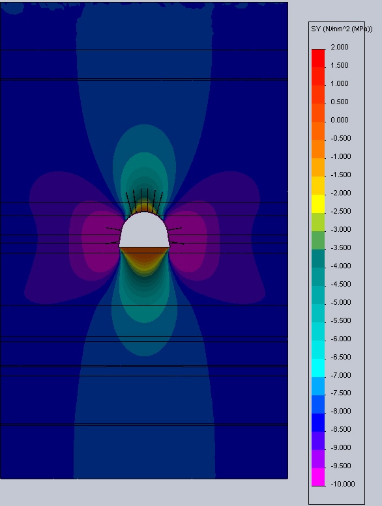The image size is (382, 506).
Task: Click the yellow band between -2.000 and -2.500
Action: [318, 204]
